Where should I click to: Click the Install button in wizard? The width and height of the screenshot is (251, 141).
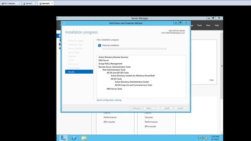point(167,108)
